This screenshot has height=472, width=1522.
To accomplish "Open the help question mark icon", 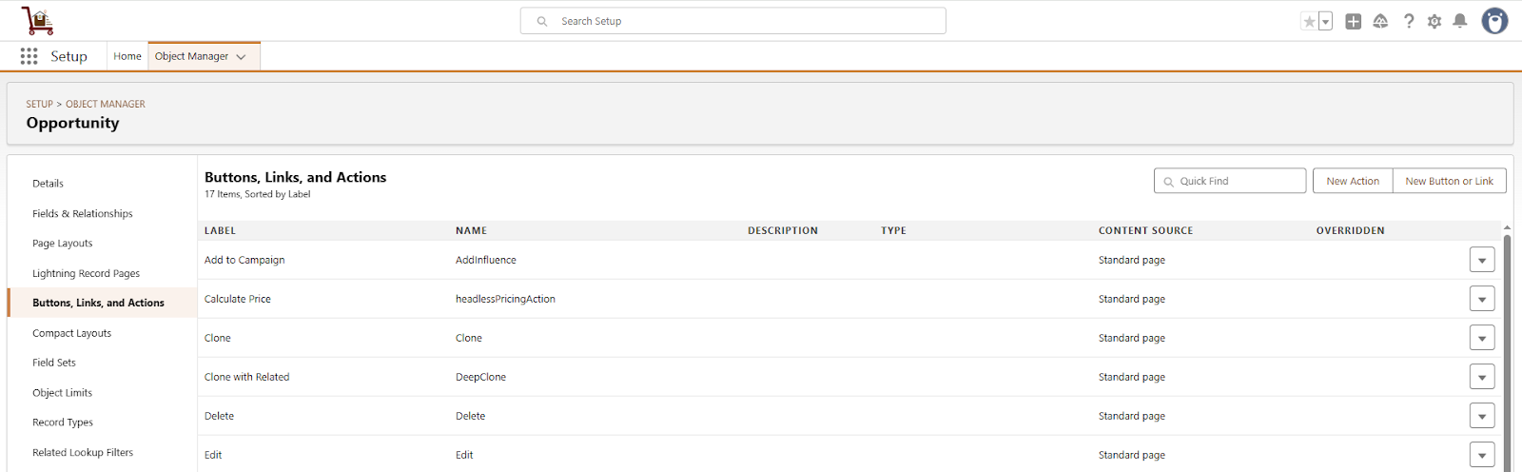I will 1409,21.
